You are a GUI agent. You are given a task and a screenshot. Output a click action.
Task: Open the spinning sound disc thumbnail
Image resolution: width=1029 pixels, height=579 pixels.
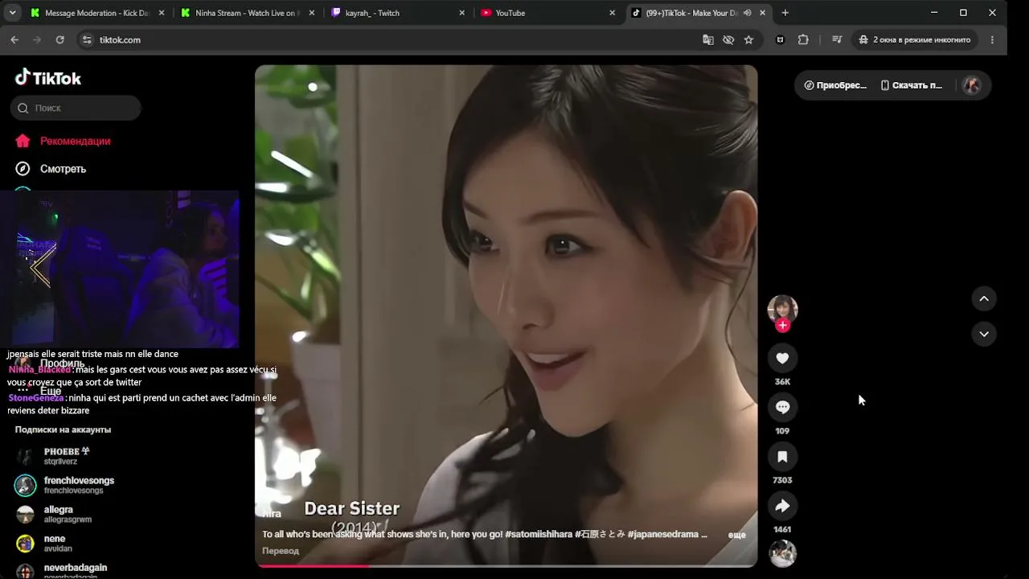(782, 553)
